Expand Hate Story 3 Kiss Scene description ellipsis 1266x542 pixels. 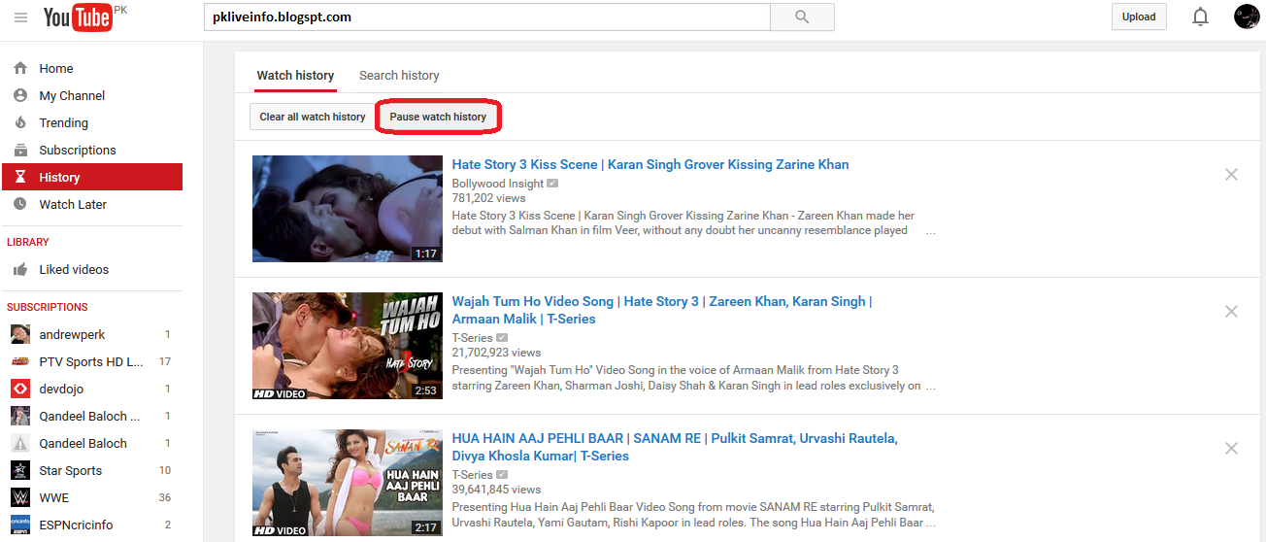click(930, 233)
